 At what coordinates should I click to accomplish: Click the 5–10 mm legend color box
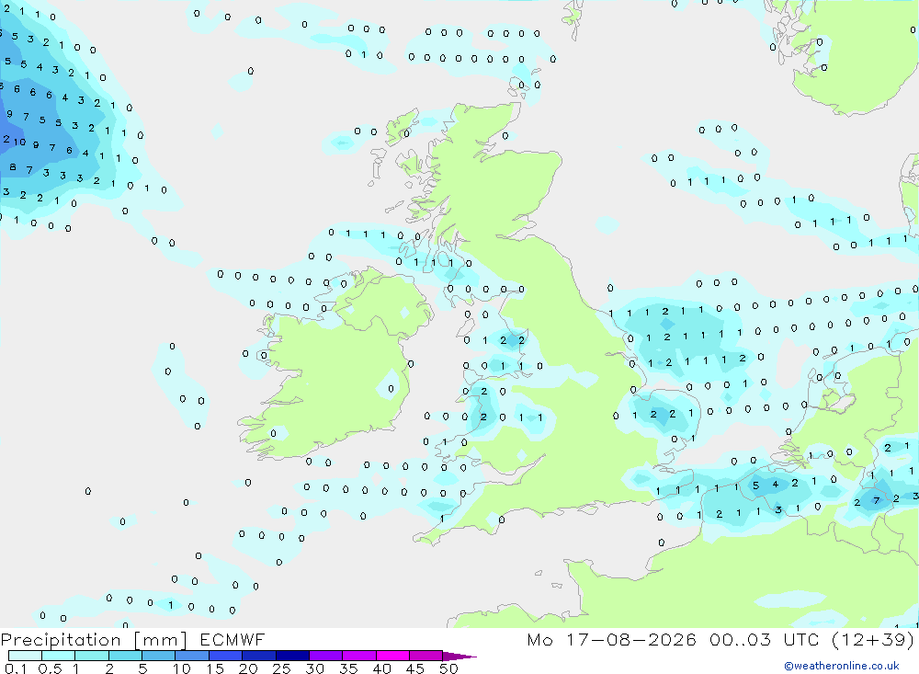[x=159, y=656]
